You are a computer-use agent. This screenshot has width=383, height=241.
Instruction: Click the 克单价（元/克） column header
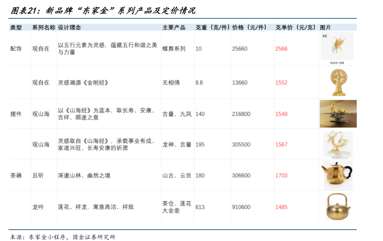tap(296, 27)
